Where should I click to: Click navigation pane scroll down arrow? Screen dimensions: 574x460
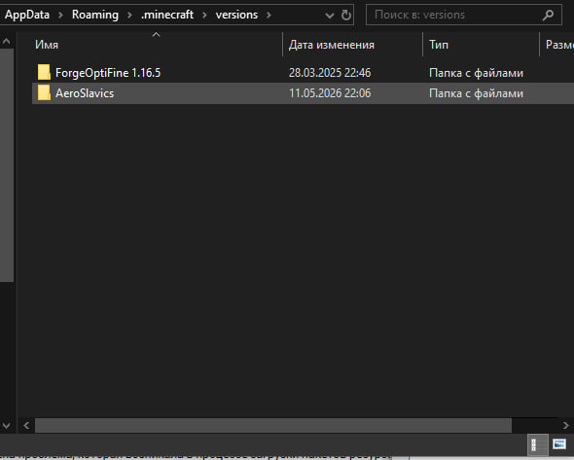pos(7,425)
